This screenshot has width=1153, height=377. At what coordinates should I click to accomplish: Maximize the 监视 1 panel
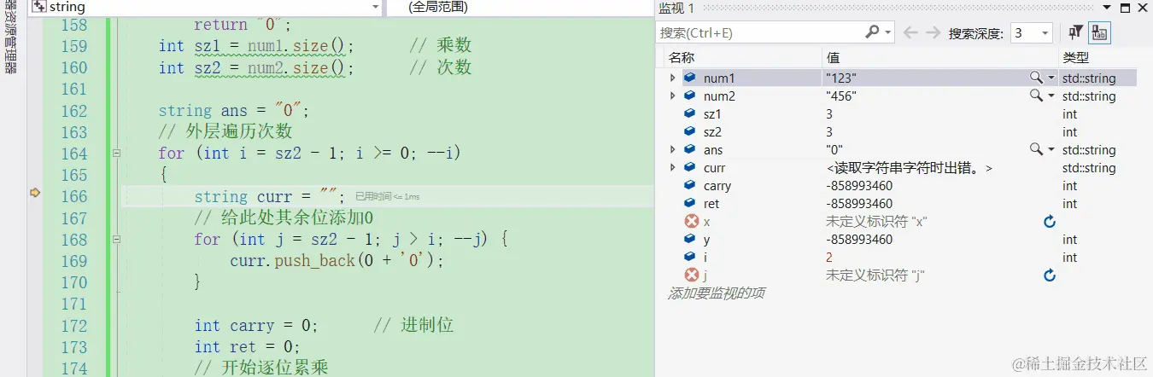(x=1126, y=8)
